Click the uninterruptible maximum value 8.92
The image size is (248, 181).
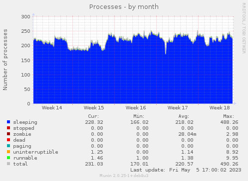[x=232, y=152]
